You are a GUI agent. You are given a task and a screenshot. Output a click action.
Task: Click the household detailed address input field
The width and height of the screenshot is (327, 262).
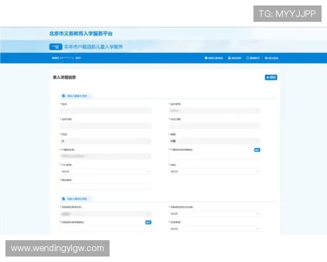pyautogui.click(x=214, y=156)
